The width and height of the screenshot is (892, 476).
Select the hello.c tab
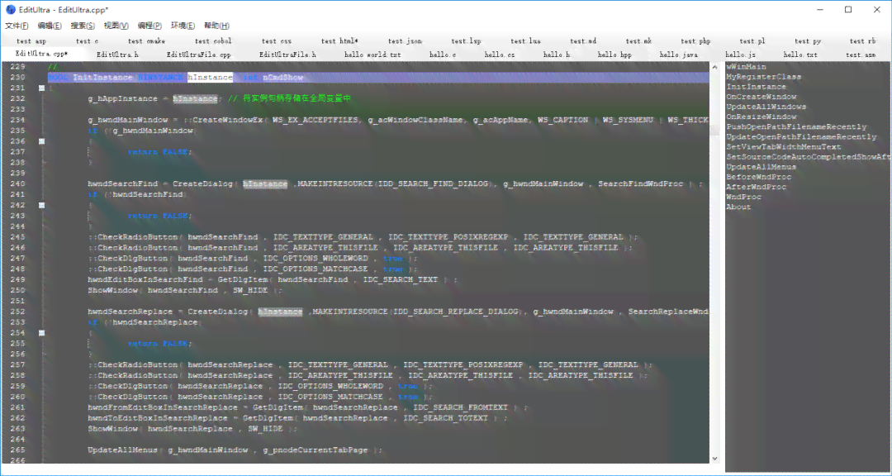click(443, 55)
